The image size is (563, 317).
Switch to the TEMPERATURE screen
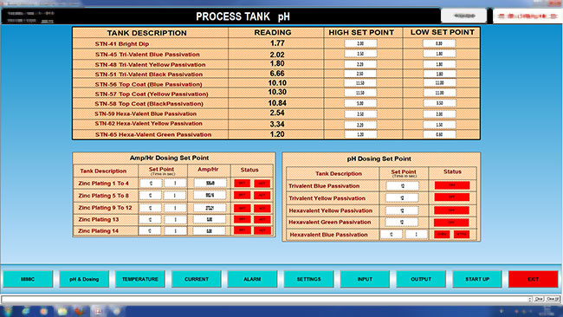[x=140, y=279]
